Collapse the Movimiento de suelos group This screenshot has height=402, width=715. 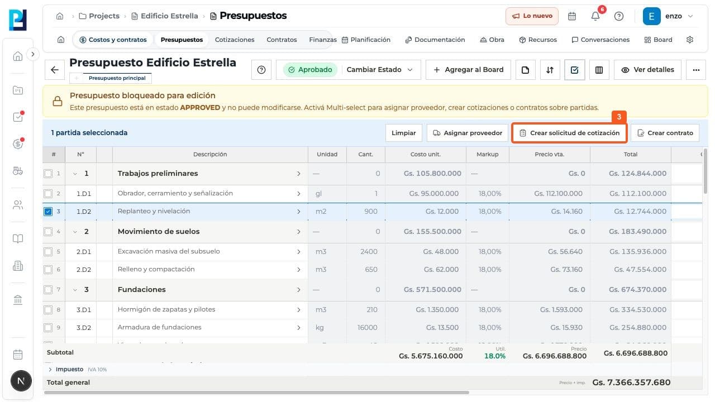click(x=75, y=232)
